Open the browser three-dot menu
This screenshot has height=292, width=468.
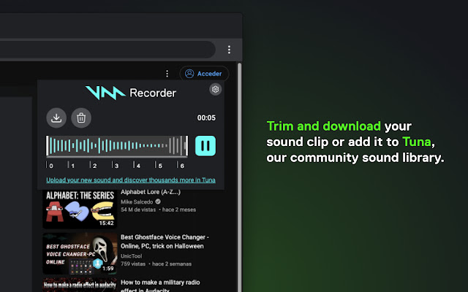(x=229, y=50)
